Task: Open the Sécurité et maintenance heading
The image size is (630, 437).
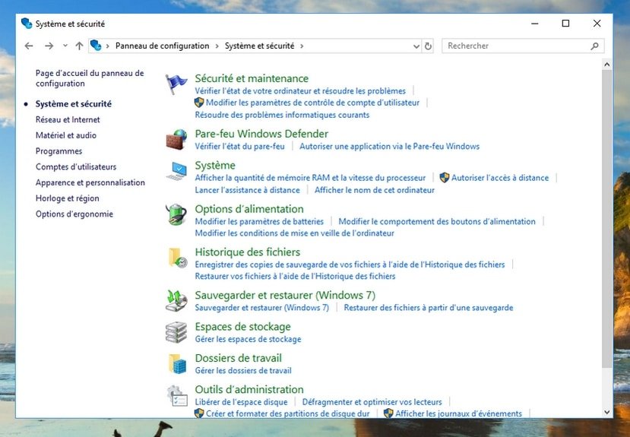Action: [252, 78]
